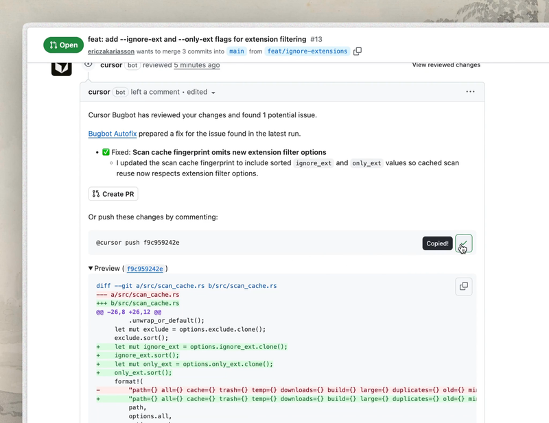549x423 pixels.
Task: Click the cursor author name in comment header
Action: [99, 92]
